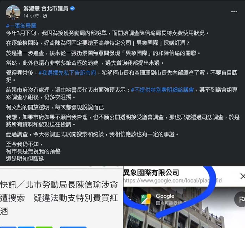This screenshot has width=245, height=228.
Task: Click the blue verified badge beside author name
Action: [x=73, y=8]
